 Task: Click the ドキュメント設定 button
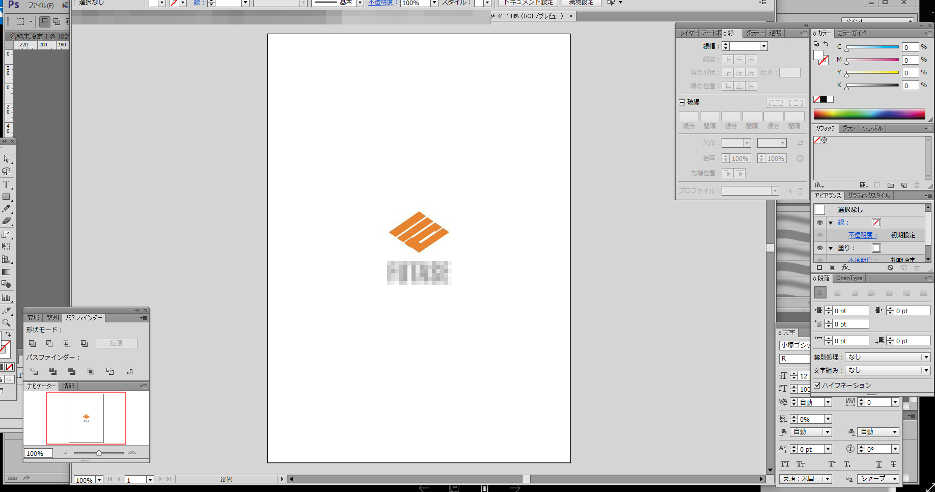point(528,3)
